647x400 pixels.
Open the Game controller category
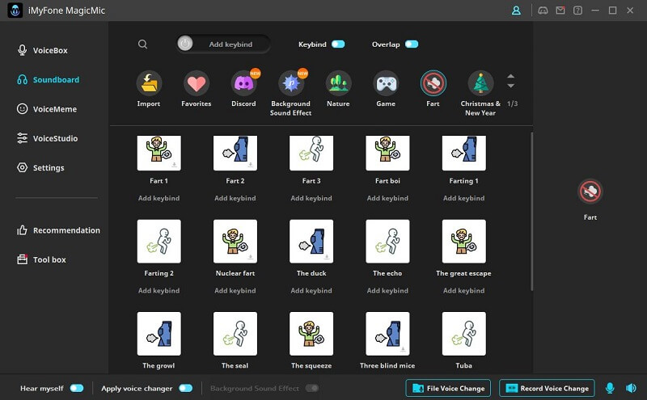[x=386, y=83]
